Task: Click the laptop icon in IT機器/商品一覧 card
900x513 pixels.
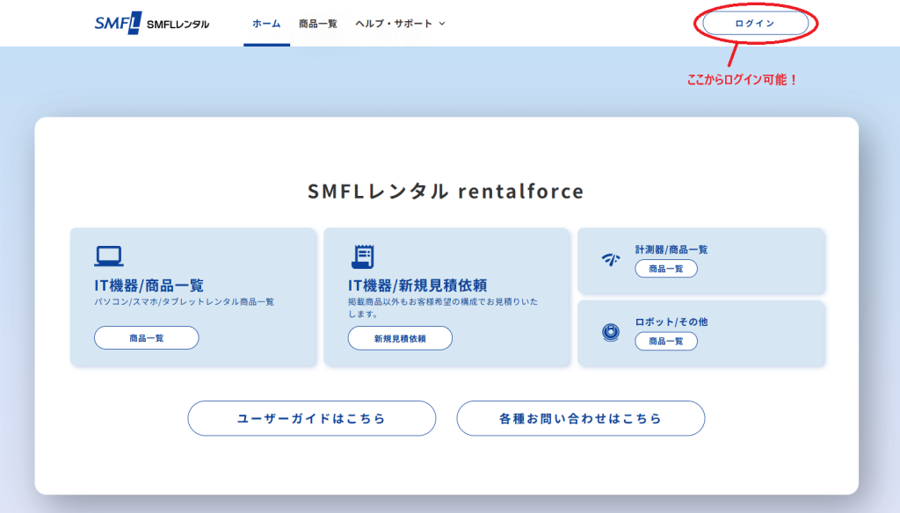Action: click(109, 256)
